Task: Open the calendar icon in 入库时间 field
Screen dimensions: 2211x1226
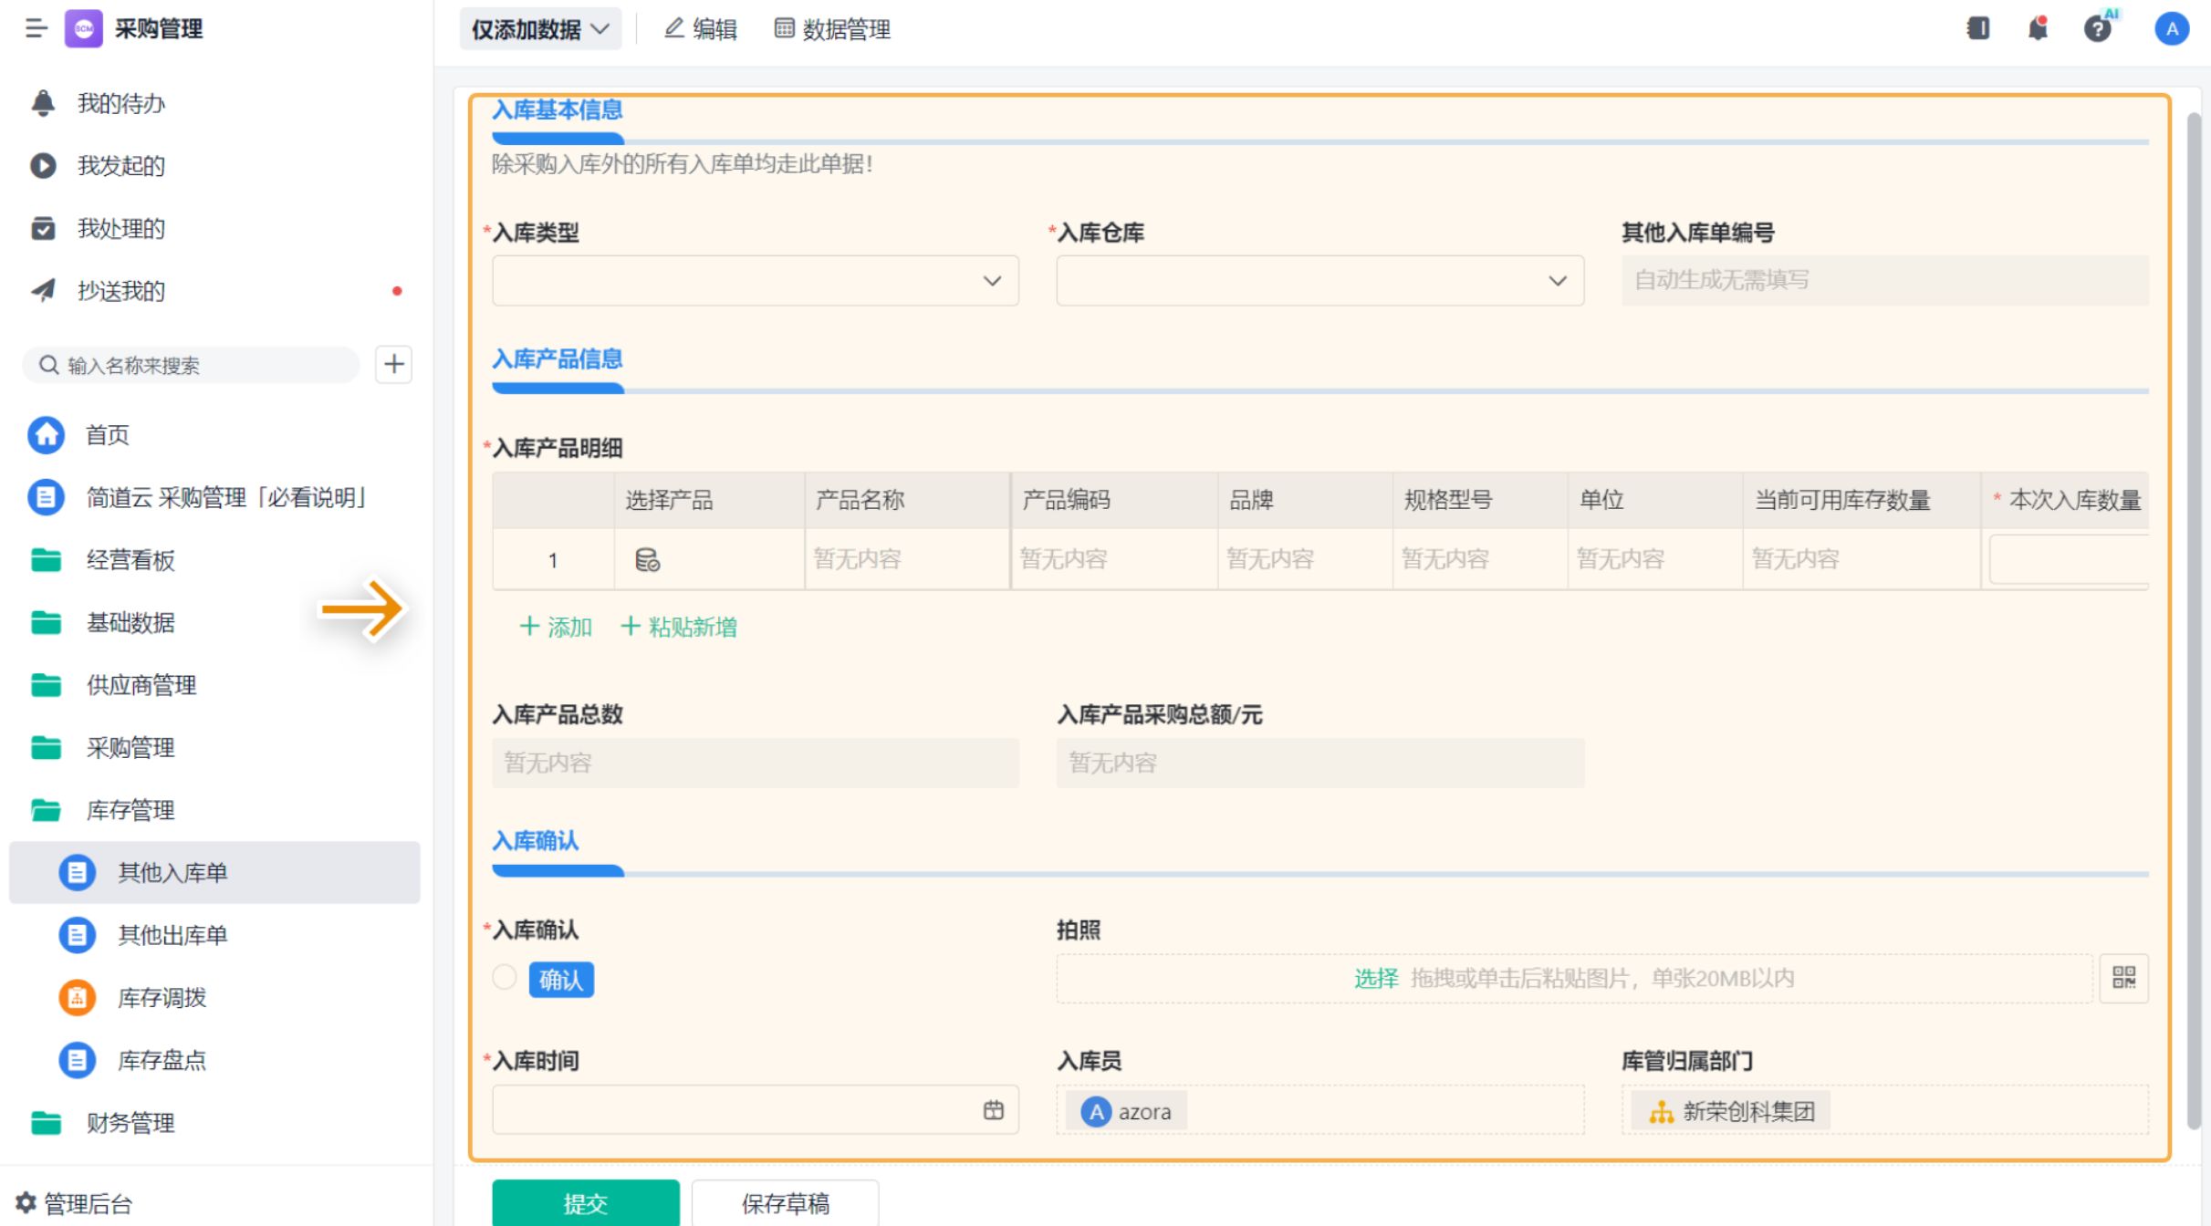Action: pos(993,1110)
